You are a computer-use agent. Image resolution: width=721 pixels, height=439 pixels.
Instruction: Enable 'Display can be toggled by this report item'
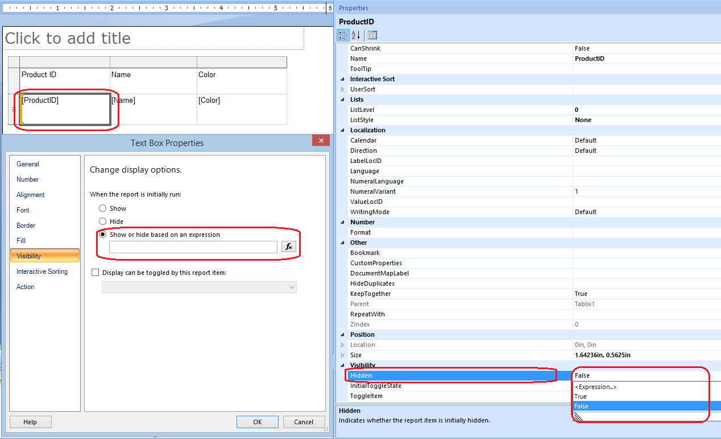(x=95, y=272)
